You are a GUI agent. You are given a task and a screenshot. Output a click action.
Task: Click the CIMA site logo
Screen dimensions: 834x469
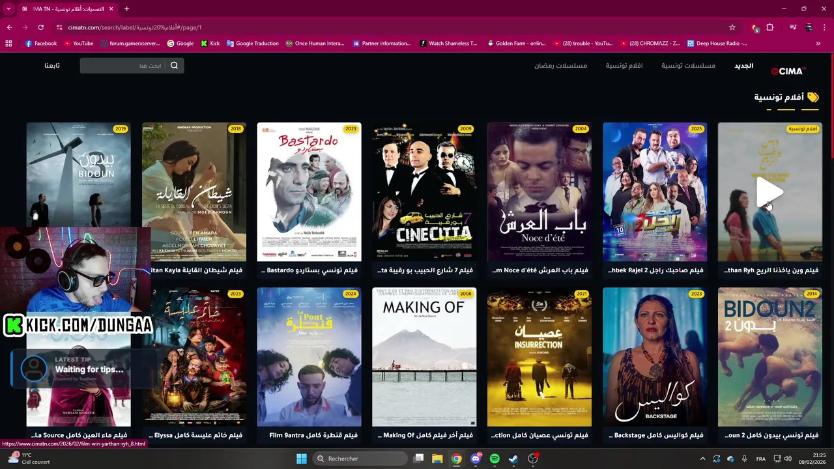click(788, 71)
